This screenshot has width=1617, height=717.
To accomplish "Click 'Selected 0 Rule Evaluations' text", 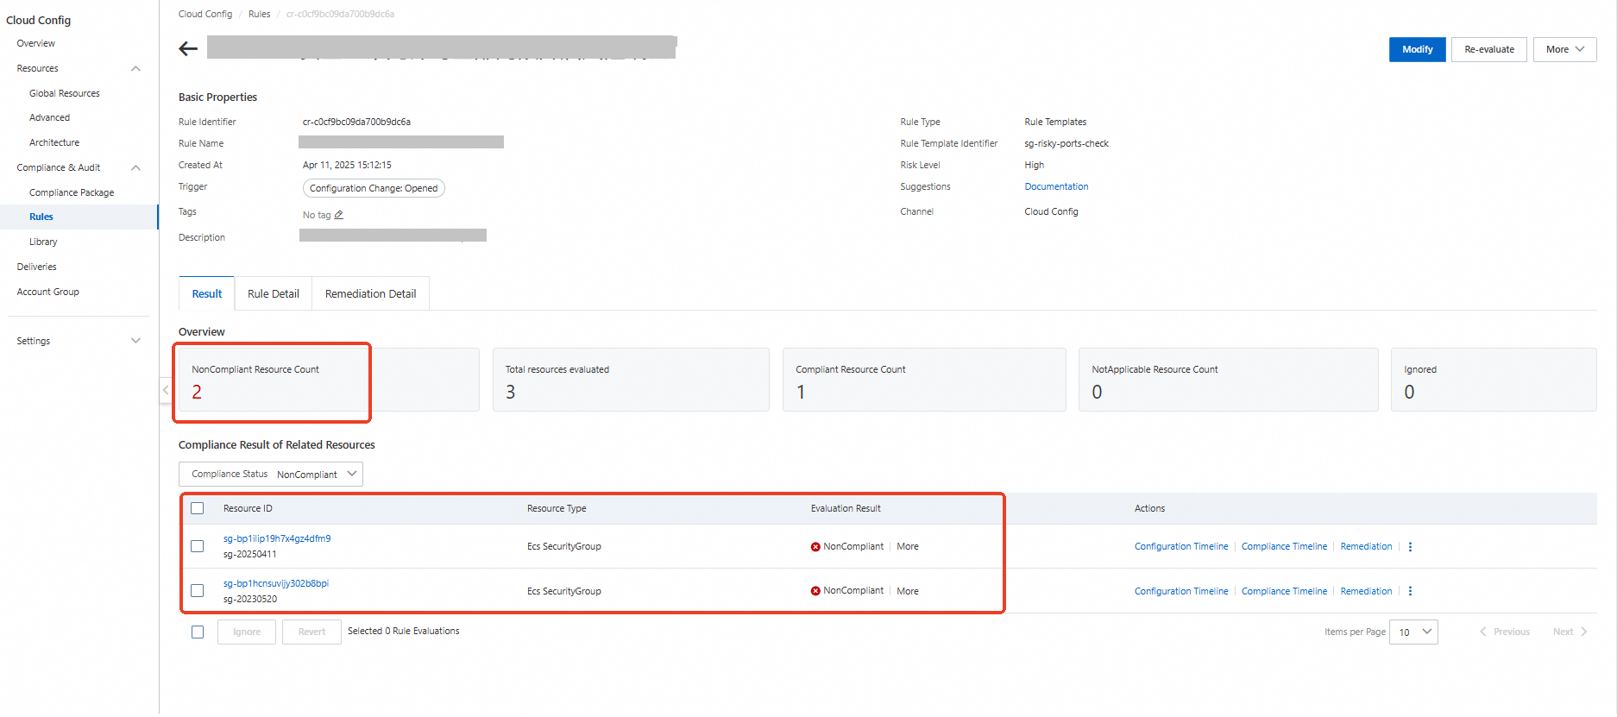I will pyautogui.click(x=404, y=631).
